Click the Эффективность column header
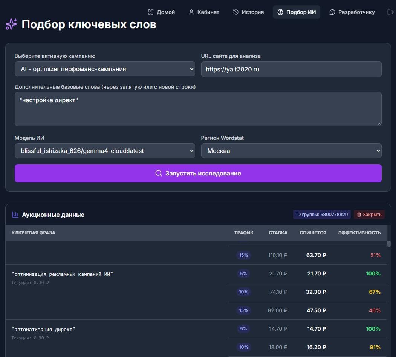 coord(359,233)
